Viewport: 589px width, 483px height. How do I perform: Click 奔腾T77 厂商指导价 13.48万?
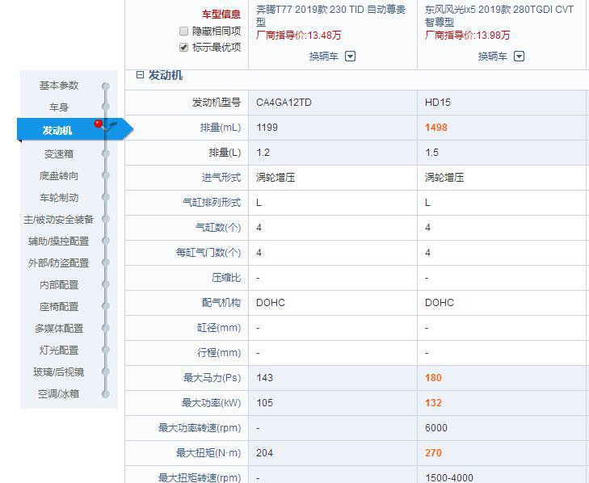click(x=299, y=36)
